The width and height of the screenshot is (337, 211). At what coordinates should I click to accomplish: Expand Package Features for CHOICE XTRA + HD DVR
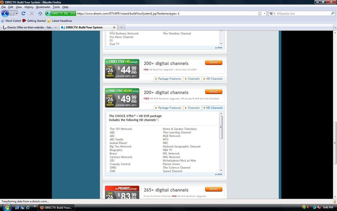click(168, 108)
